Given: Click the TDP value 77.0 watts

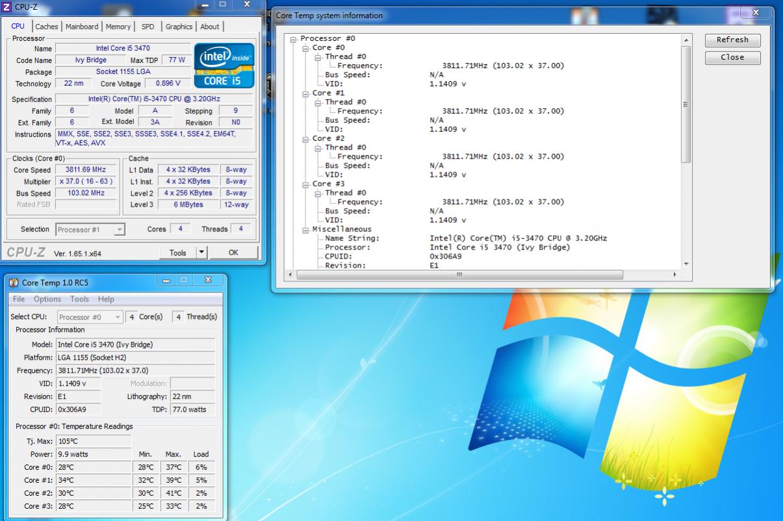Looking at the screenshot, I should 192,409.
